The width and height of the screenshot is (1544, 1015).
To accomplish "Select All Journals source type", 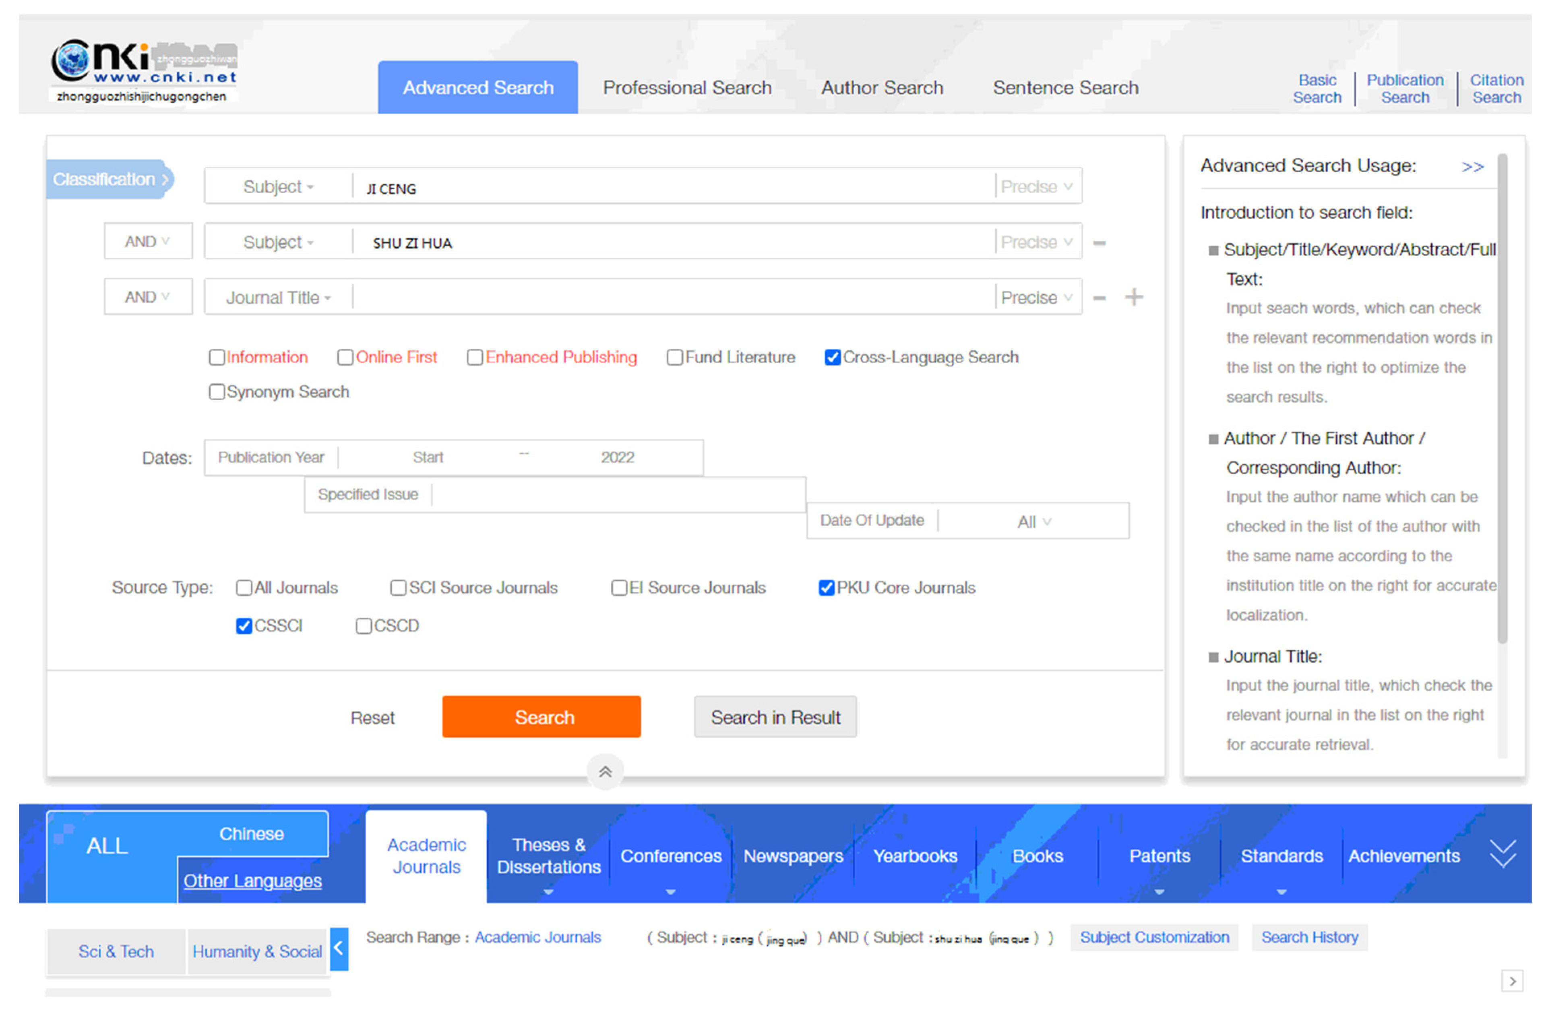I will pyautogui.click(x=244, y=587).
